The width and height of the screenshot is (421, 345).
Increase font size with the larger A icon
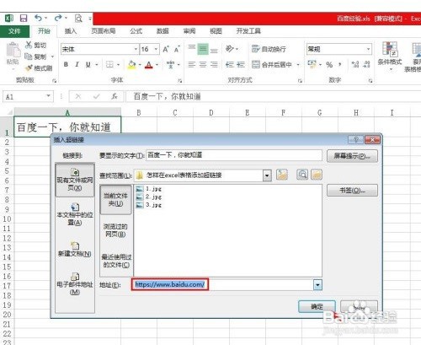pyautogui.click(x=166, y=50)
